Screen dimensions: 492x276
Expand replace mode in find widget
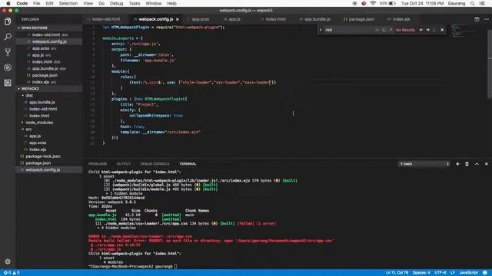coord(321,30)
